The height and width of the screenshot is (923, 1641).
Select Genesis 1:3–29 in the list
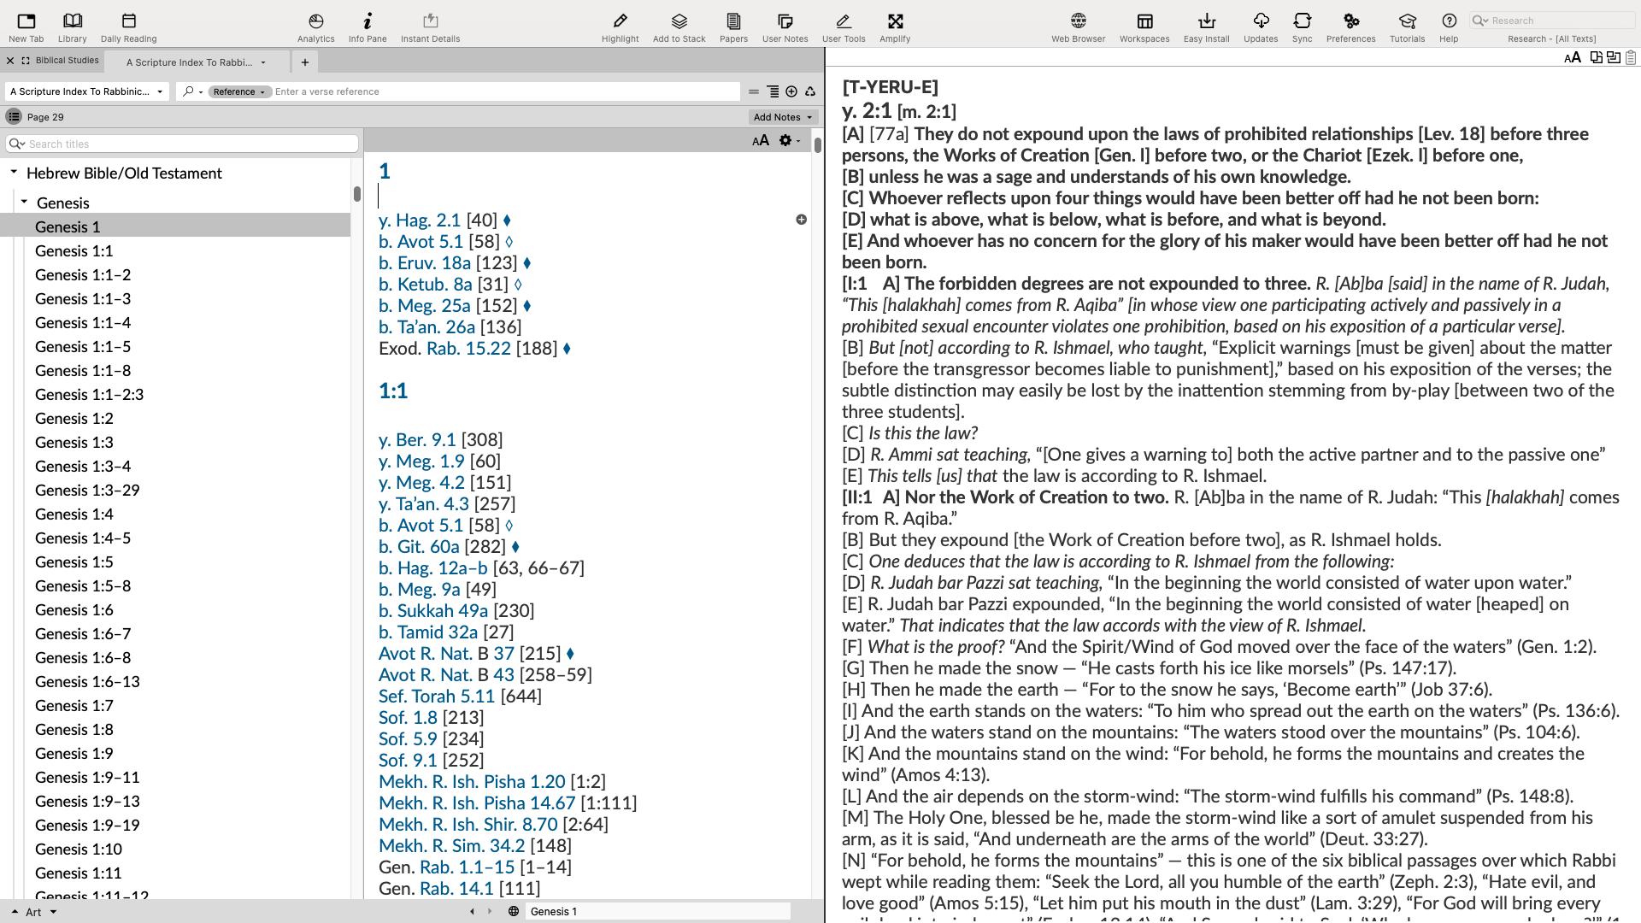(87, 491)
